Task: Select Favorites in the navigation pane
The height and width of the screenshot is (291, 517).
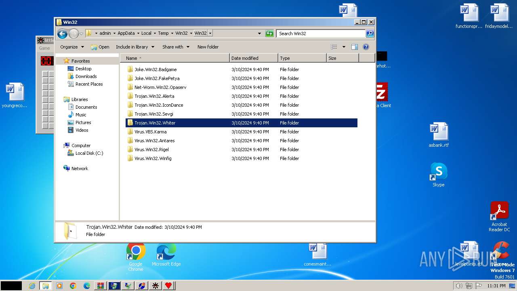Action: [80, 61]
